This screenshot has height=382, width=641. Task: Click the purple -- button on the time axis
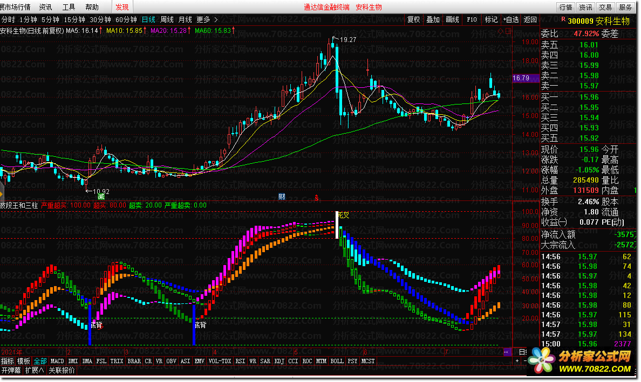[507, 352]
